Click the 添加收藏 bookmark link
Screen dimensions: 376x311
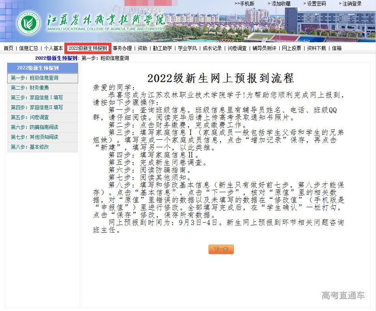[281, 4]
